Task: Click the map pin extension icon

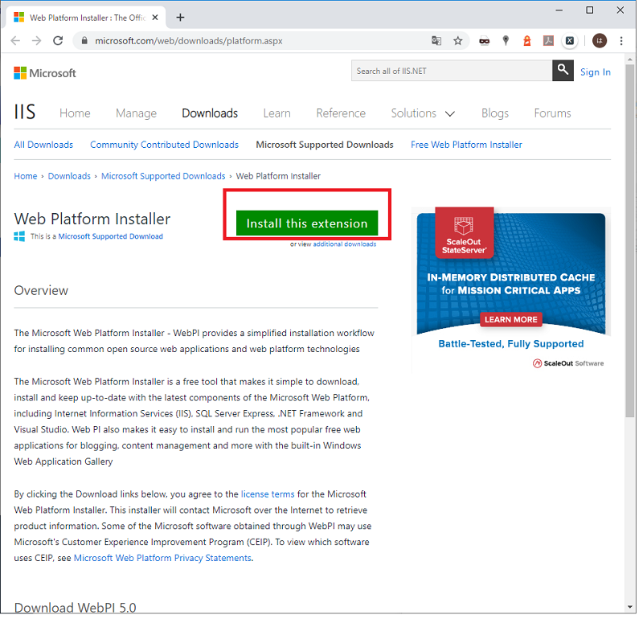Action: click(506, 41)
